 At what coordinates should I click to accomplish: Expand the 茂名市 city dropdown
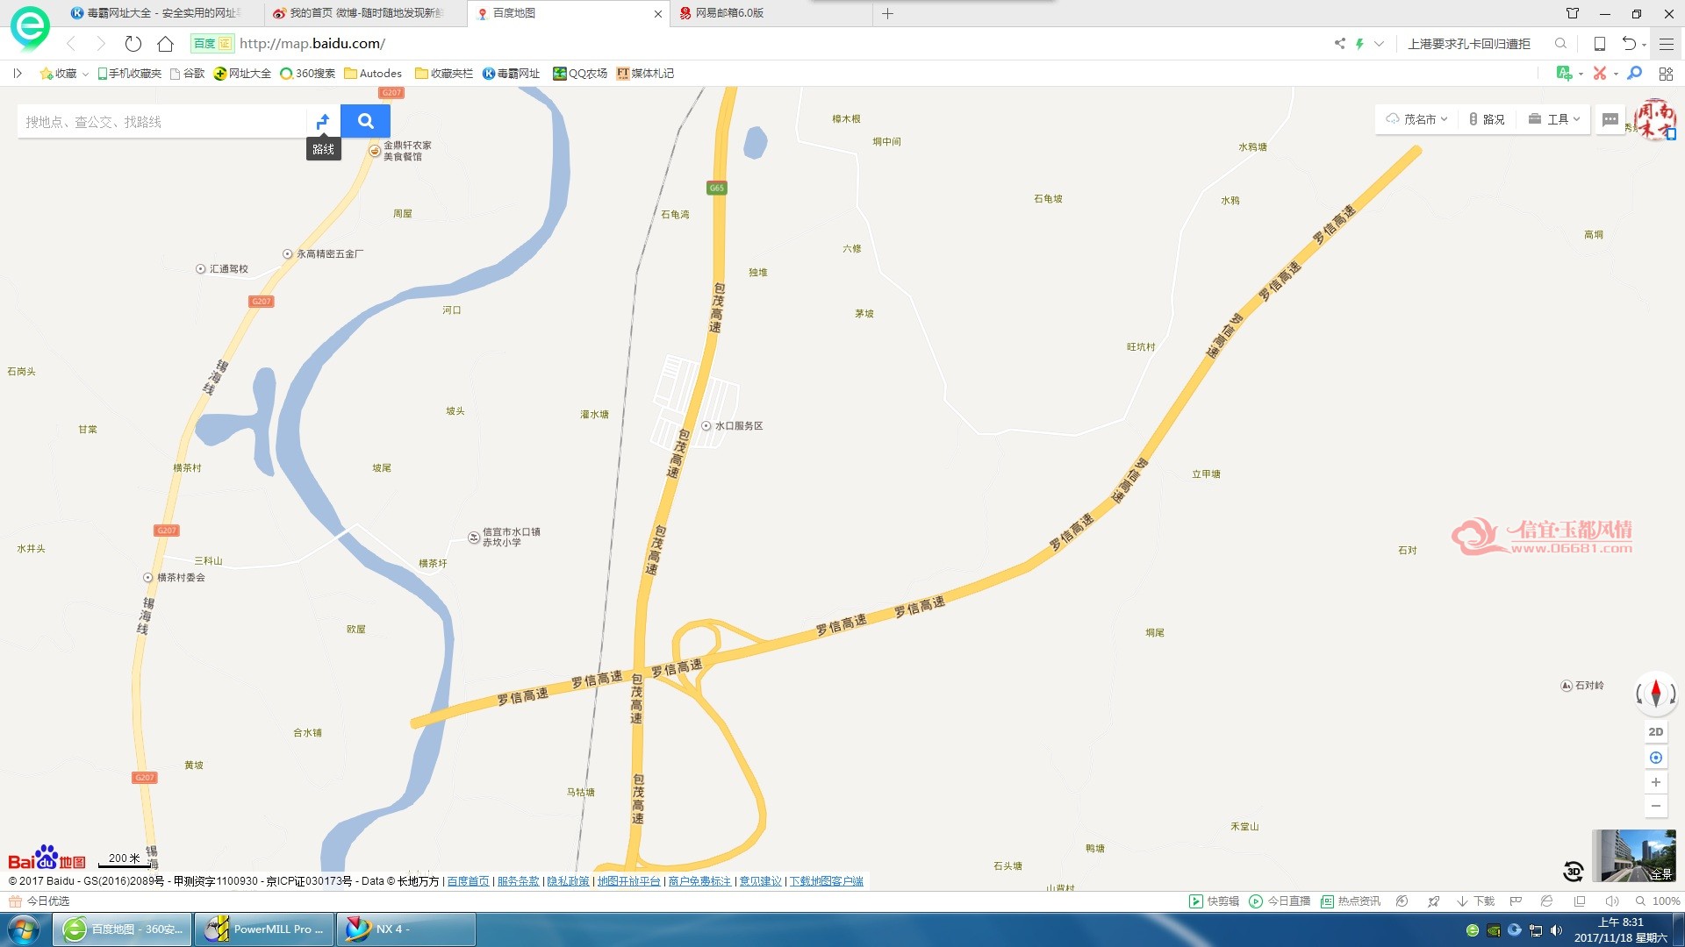[x=1416, y=119]
